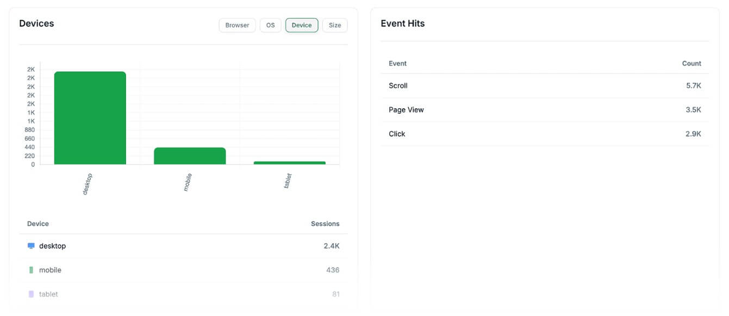Click the purple tablet icon
Viewport: 729px width, 316px height.
click(31, 294)
